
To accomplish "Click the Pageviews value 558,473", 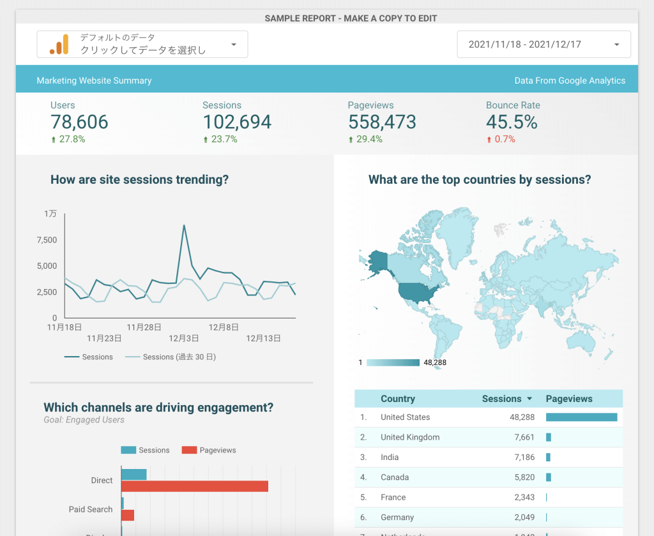I will (382, 122).
